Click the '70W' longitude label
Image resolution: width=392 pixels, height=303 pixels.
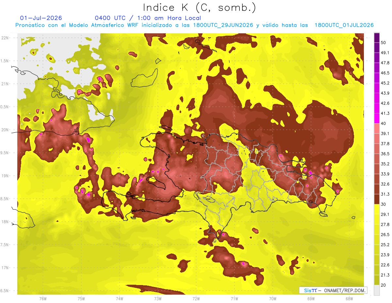pyautogui.click(x=273, y=298)
